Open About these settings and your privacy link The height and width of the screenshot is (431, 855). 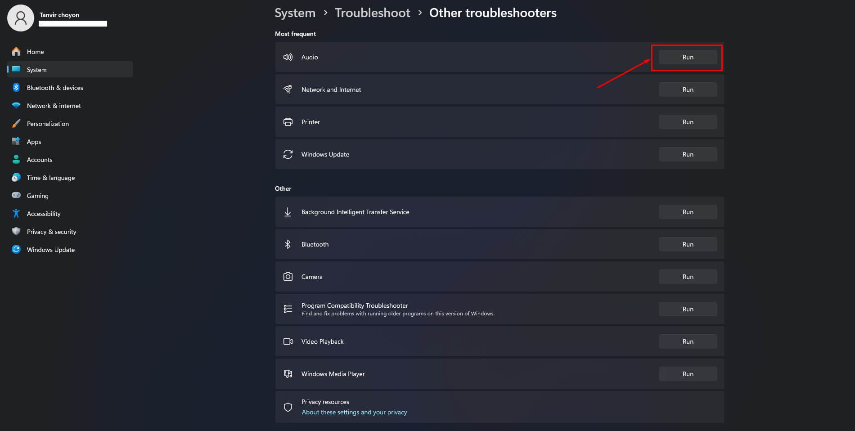[x=354, y=412]
